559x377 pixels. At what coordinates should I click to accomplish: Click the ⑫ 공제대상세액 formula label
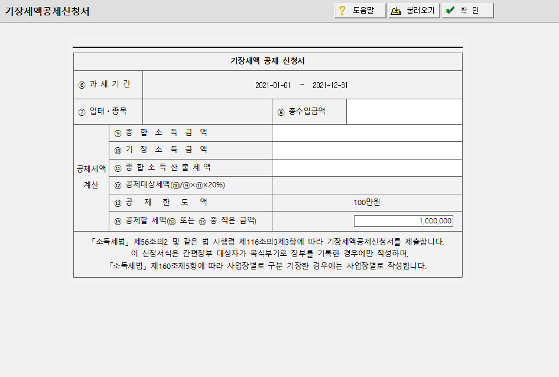click(170, 185)
